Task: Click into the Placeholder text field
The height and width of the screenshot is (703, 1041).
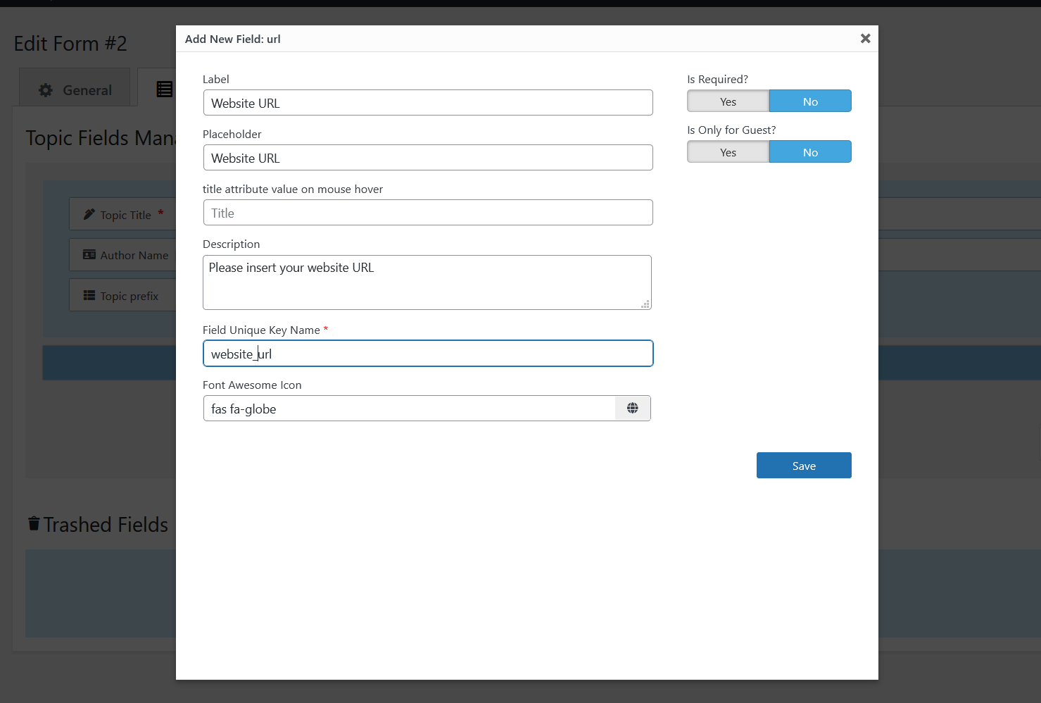Action: tap(427, 158)
